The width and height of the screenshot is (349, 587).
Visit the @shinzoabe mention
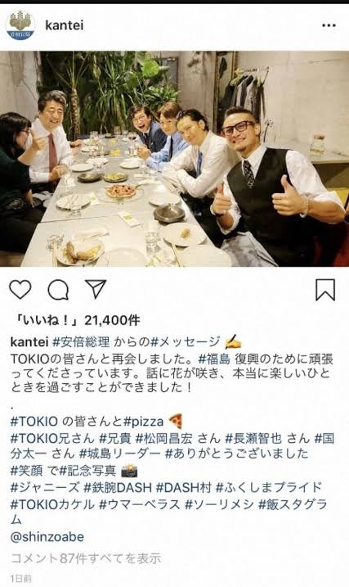[47, 537]
